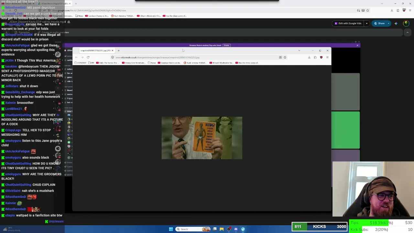
Task: Open the News bookmarks folder in front browser
Action: 152,63
